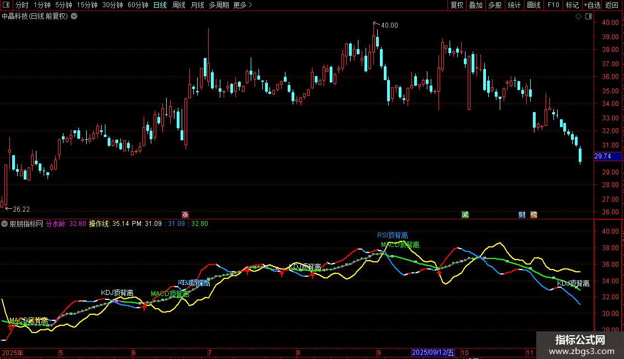Click the 返回 back button
This screenshot has height=359, width=624.
[612, 5]
